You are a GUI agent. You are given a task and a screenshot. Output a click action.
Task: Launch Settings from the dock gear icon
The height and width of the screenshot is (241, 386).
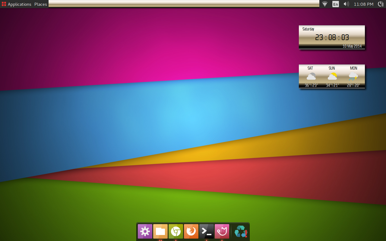click(x=145, y=231)
